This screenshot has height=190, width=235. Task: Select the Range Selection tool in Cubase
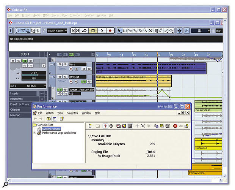[x=125, y=31]
